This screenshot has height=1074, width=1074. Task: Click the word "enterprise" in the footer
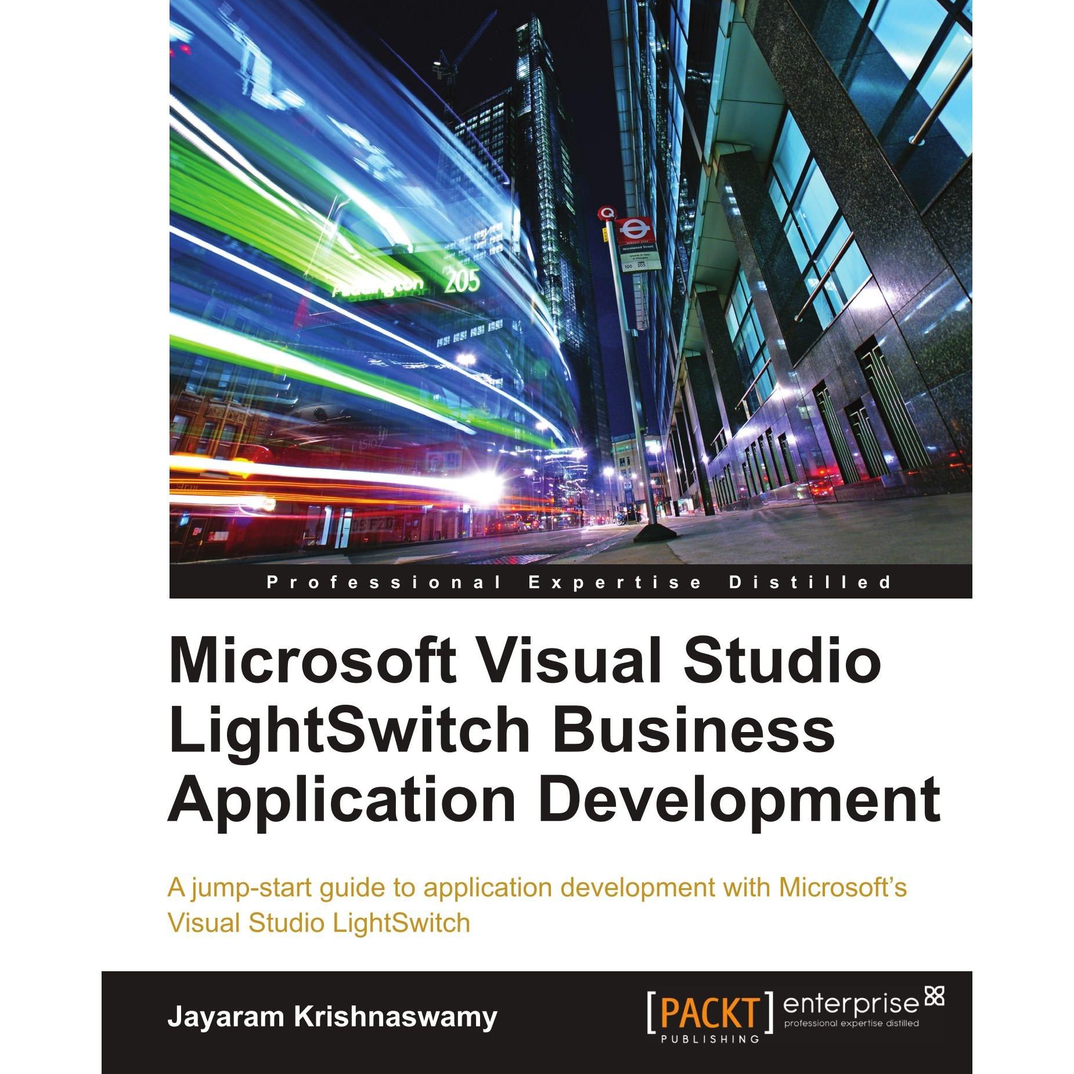click(x=851, y=1004)
